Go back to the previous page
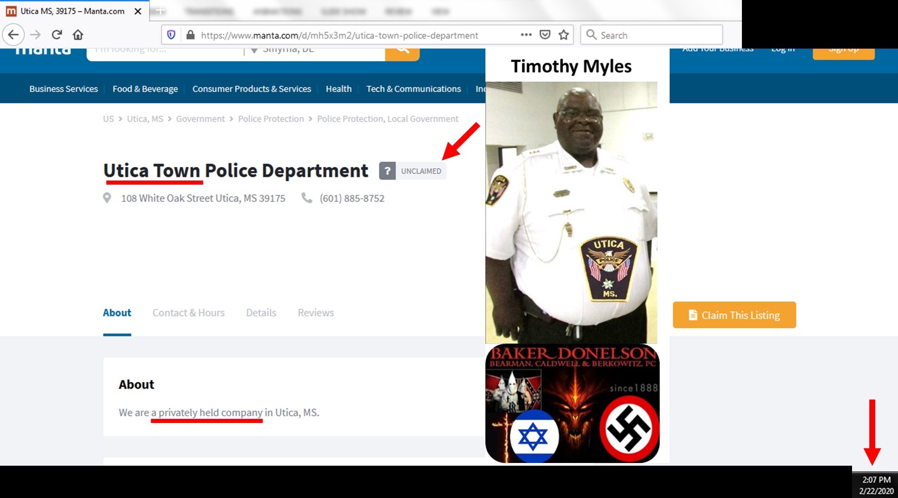This screenshot has width=898, height=498. click(x=13, y=35)
